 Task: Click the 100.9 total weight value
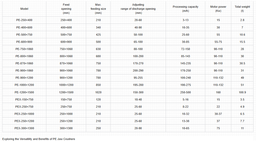coord(242,92)
